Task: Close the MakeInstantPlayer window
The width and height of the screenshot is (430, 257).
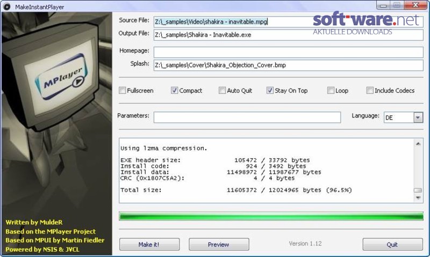Action: click(x=416, y=5)
